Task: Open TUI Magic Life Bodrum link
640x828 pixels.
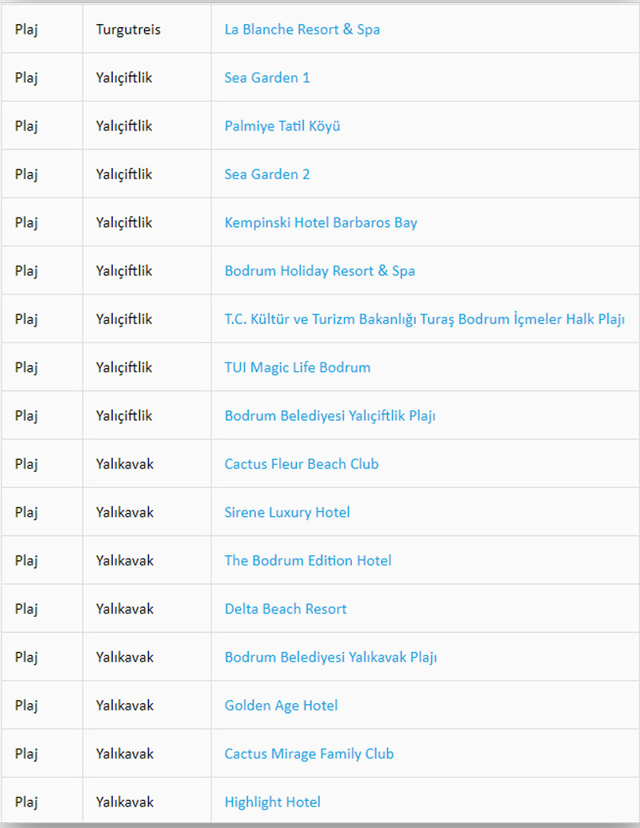Action: click(x=297, y=368)
